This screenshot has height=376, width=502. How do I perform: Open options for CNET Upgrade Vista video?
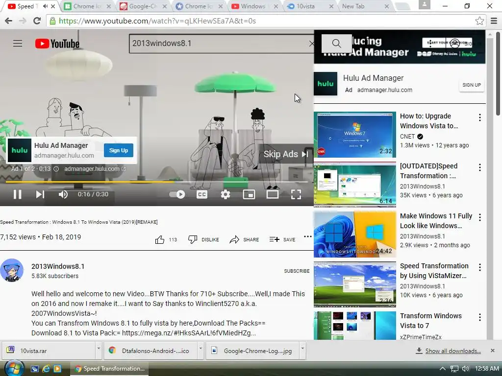479,117
